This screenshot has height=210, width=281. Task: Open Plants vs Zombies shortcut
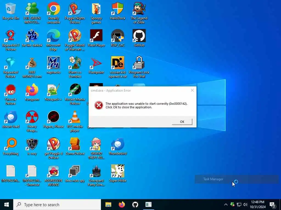pos(75,67)
